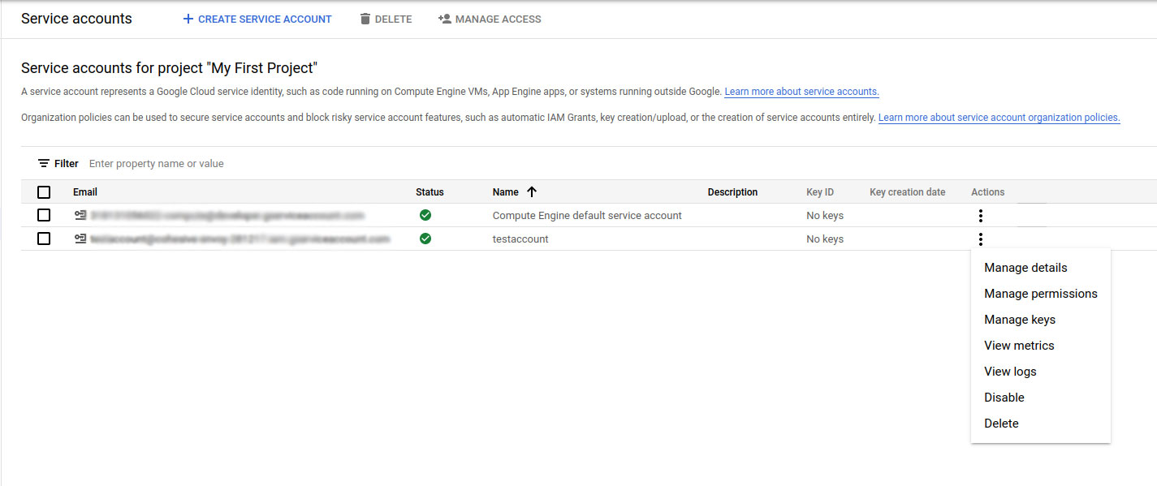This screenshot has height=486, width=1157.
Task: Click the key icon beside testaccount email
Action: (80, 239)
